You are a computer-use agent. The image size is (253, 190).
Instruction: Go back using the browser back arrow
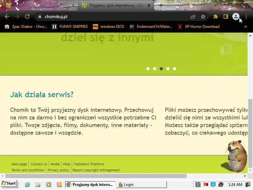pos(7,16)
